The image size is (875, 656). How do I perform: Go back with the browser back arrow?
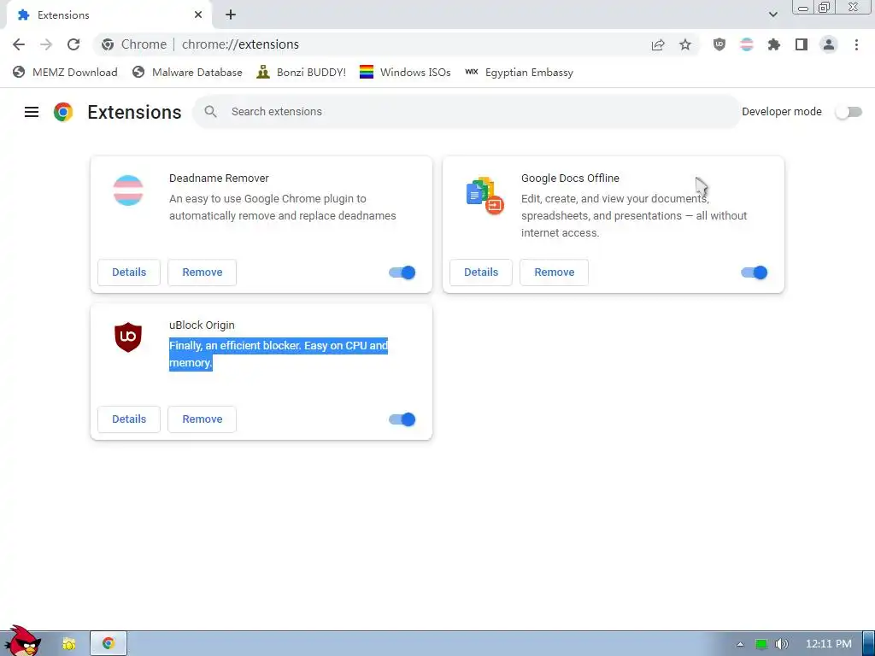click(19, 44)
